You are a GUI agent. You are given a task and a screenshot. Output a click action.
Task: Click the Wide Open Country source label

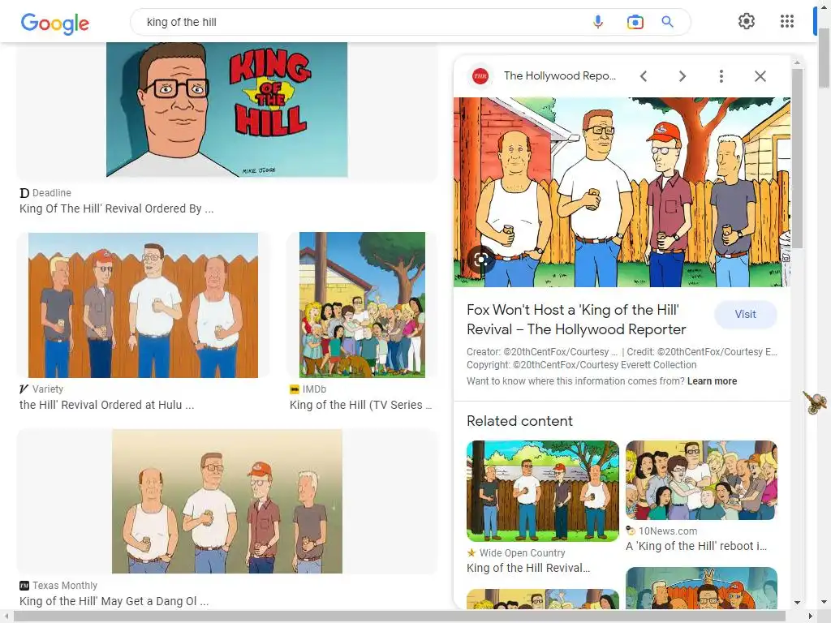click(x=522, y=552)
